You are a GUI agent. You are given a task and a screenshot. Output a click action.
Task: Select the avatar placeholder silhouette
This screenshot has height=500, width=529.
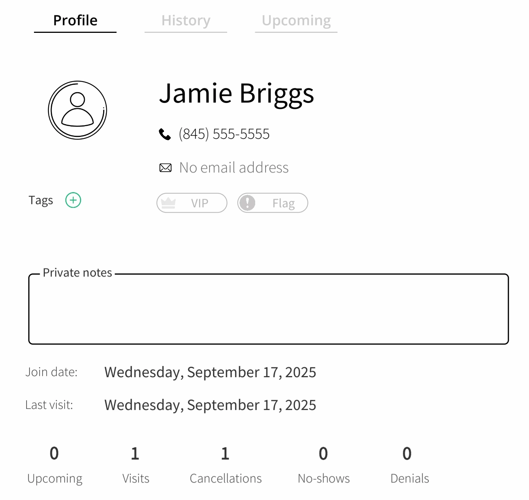(x=77, y=109)
